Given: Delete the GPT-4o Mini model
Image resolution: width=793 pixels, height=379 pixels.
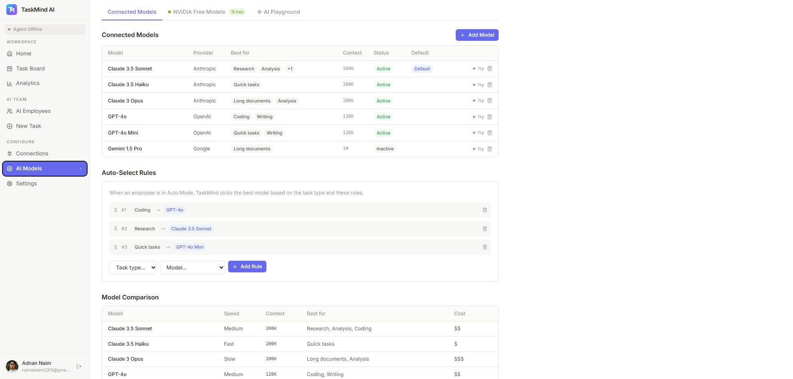Looking at the screenshot, I should click(490, 133).
